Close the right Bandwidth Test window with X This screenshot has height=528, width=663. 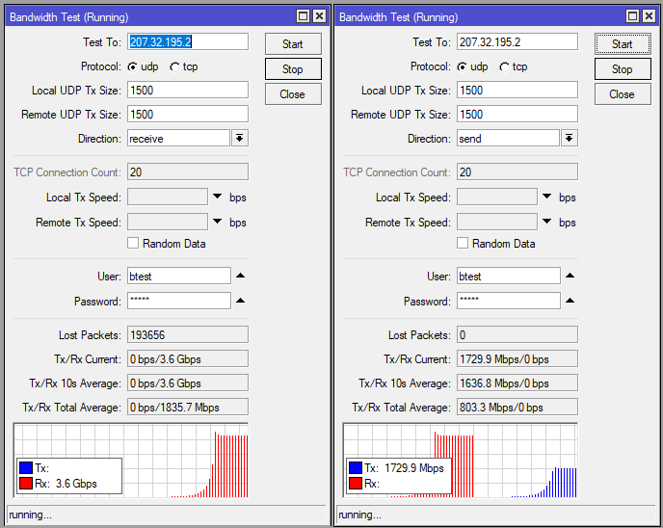point(649,16)
